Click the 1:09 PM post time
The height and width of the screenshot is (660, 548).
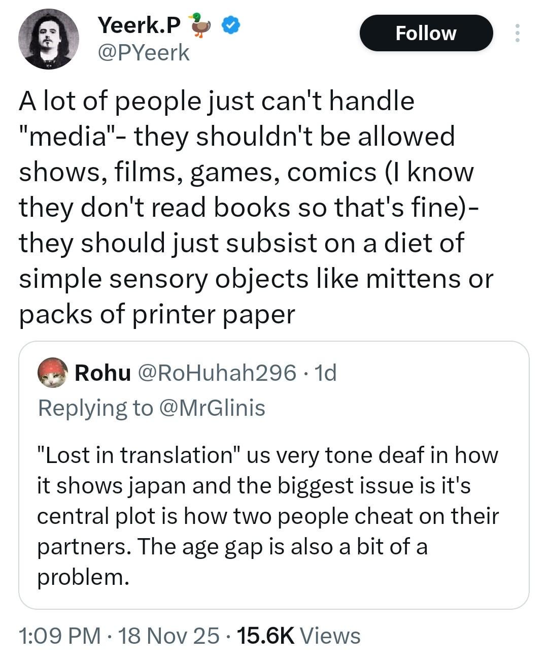click(x=59, y=636)
